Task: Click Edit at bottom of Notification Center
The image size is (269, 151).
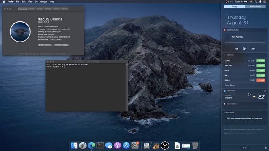Action: point(245,148)
